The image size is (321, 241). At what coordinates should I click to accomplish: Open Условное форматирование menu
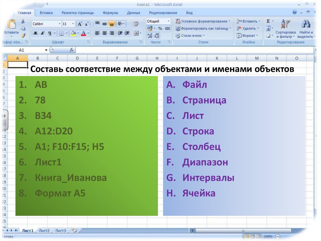pyautogui.click(x=203, y=21)
